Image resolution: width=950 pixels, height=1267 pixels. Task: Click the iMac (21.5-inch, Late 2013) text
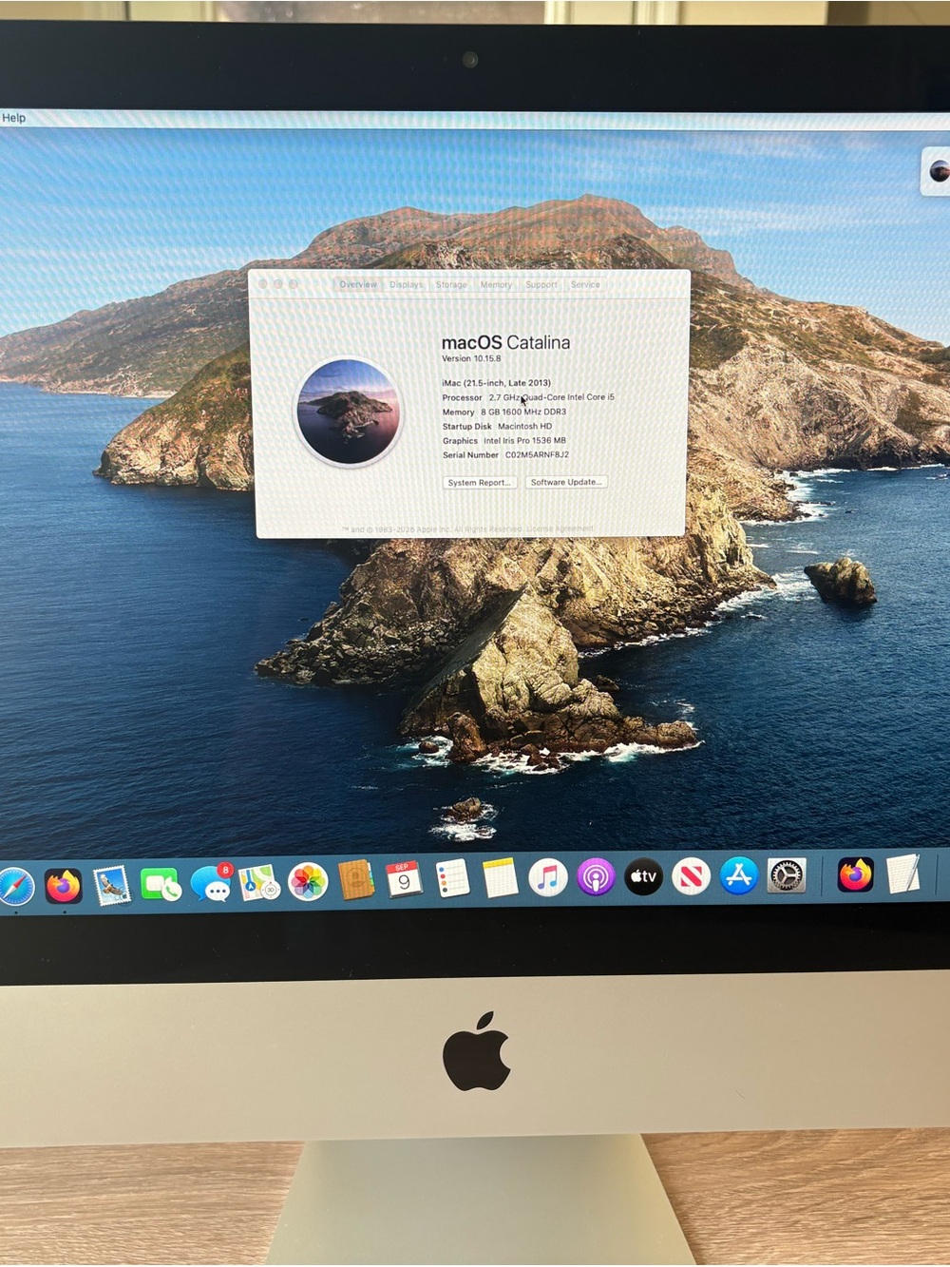click(496, 383)
